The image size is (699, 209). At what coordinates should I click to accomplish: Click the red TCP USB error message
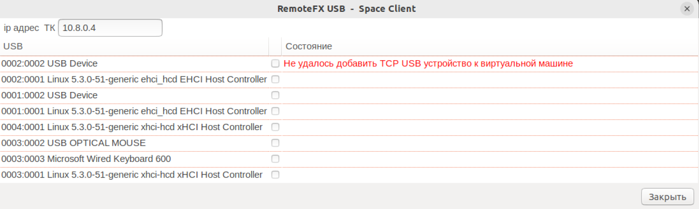point(428,64)
